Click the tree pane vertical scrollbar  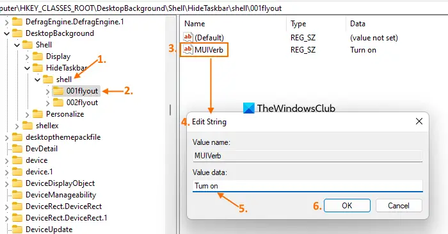click(171, 110)
